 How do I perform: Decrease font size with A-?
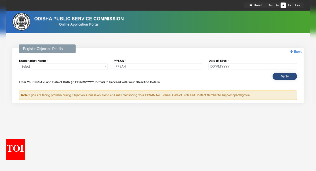click(277, 5)
